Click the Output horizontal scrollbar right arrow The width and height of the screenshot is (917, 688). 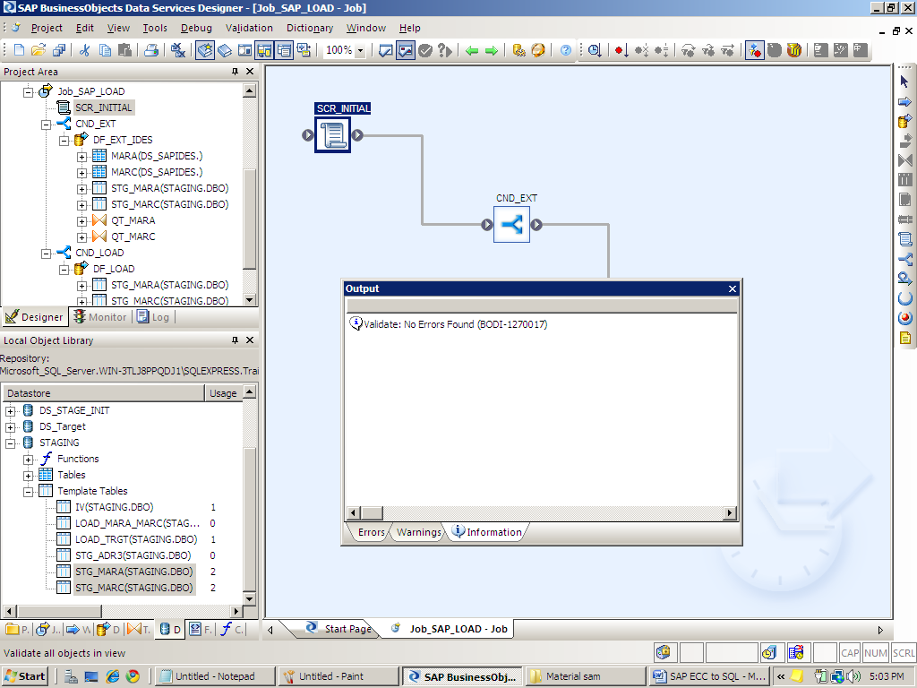click(x=729, y=513)
